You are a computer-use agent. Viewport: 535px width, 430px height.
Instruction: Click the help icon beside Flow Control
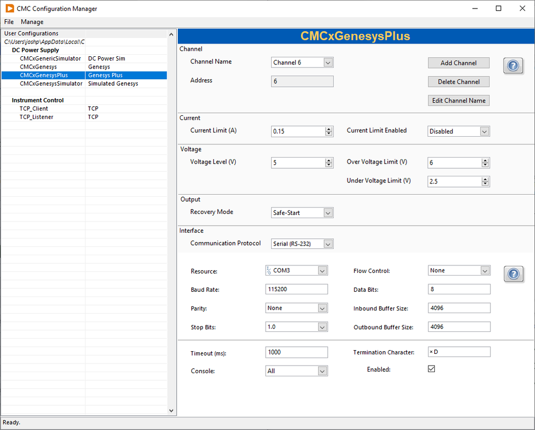[513, 274]
